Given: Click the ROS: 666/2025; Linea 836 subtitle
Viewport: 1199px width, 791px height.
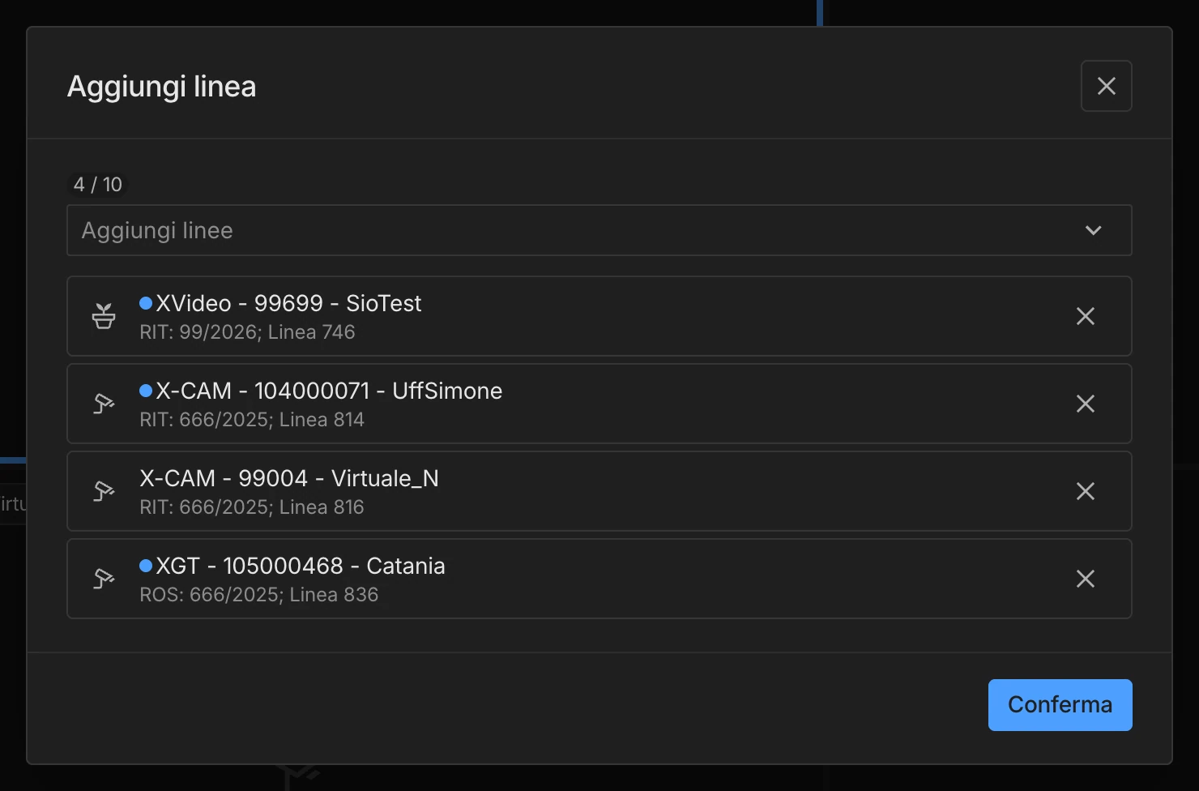Looking at the screenshot, I should pos(259,595).
